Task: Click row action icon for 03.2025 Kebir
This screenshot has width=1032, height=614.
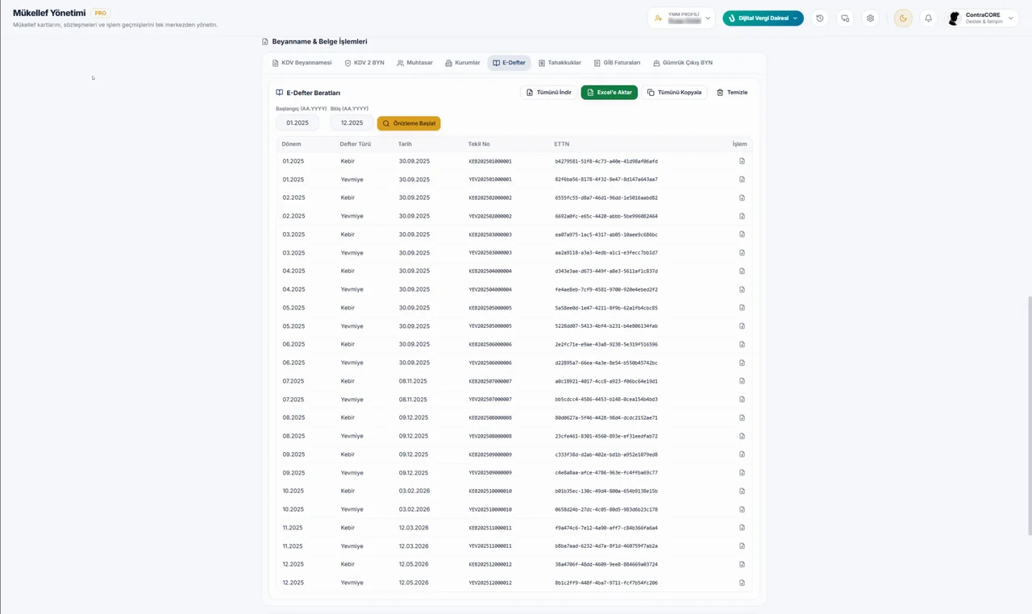Action: tap(742, 234)
